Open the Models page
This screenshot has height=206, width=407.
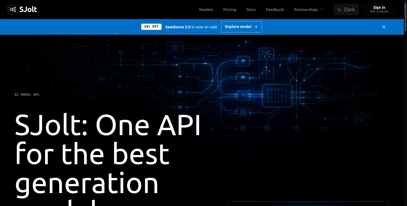pyautogui.click(x=206, y=9)
